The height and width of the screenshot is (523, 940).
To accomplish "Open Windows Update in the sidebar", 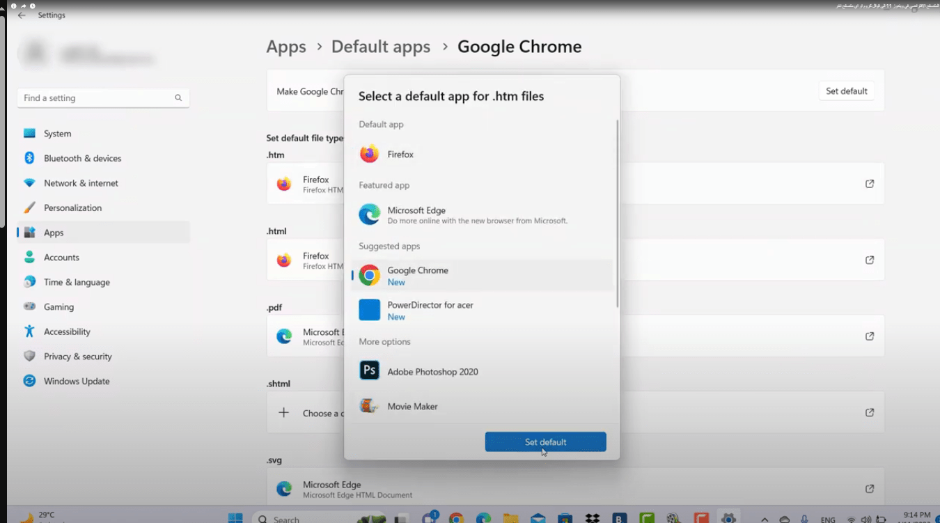I will (103, 381).
